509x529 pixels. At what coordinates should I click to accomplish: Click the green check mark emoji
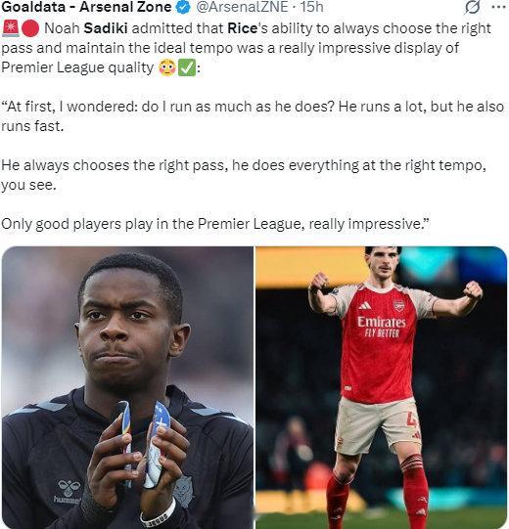click(x=187, y=67)
